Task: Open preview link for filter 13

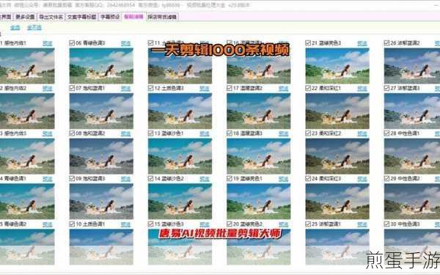Action: 205,134
